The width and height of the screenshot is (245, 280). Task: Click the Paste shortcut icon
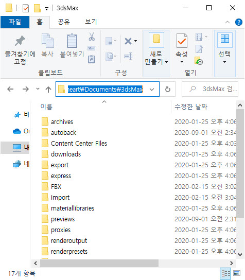[91, 59]
